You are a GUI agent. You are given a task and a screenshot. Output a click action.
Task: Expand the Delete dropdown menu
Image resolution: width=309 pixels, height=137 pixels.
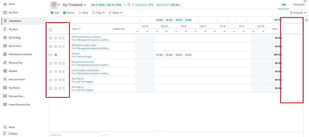coord(121,13)
